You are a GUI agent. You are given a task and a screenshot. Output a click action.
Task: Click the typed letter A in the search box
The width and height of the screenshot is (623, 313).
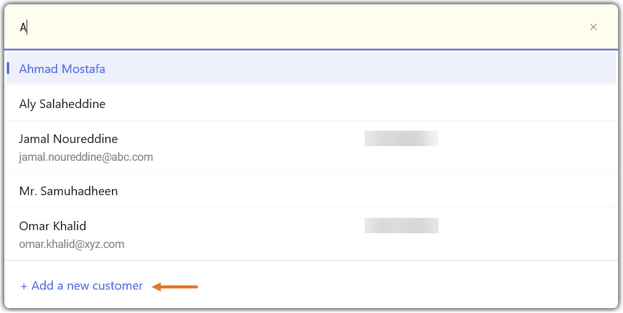point(23,28)
